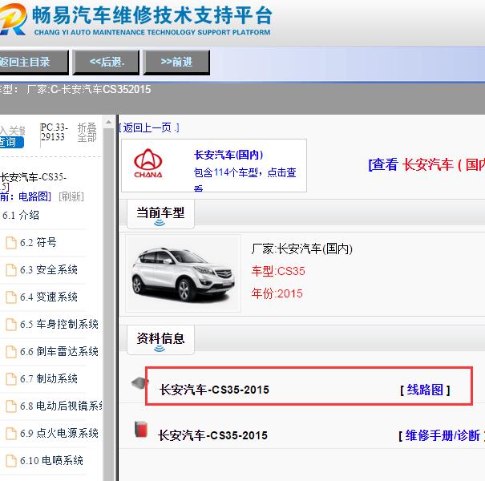Click the gray wiring diagram book icon
The width and height of the screenshot is (485, 481).
pyautogui.click(x=139, y=383)
